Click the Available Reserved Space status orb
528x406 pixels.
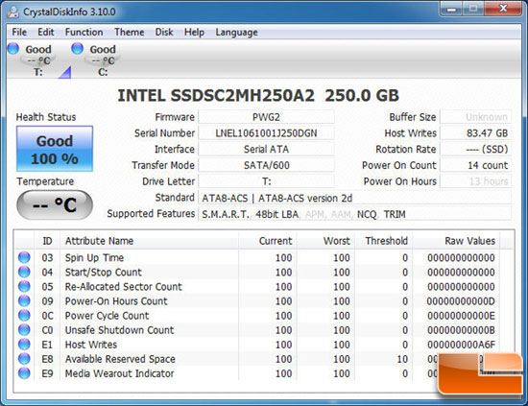[x=24, y=359]
